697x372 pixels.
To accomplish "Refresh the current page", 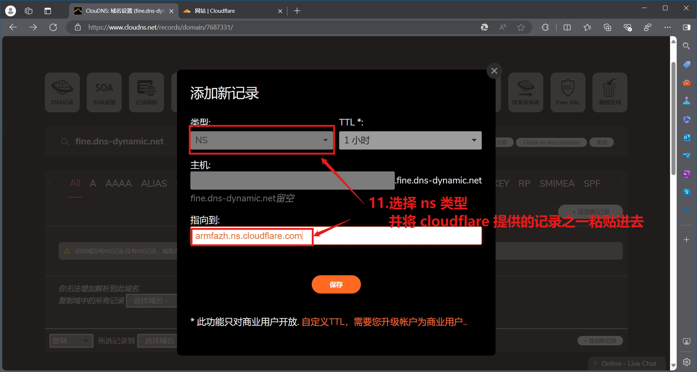I will click(x=53, y=27).
